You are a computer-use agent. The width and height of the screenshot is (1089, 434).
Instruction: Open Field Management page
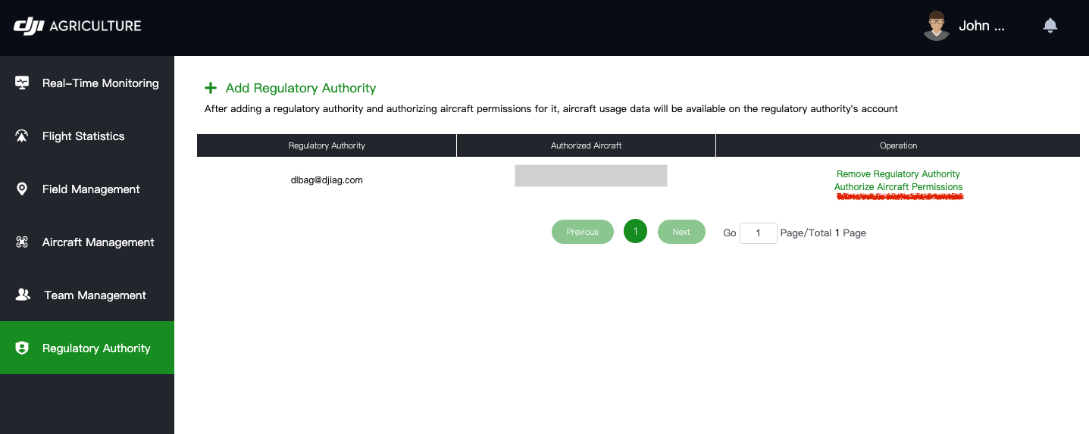tap(87, 189)
